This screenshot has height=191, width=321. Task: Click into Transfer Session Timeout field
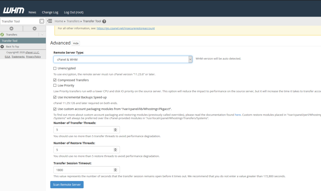(83, 170)
